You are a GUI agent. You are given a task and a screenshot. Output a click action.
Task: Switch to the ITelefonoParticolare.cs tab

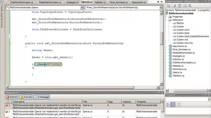click(22, 2)
